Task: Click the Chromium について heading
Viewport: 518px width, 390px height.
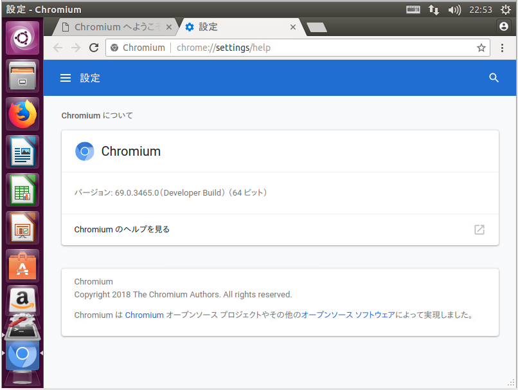Action: coord(97,115)
